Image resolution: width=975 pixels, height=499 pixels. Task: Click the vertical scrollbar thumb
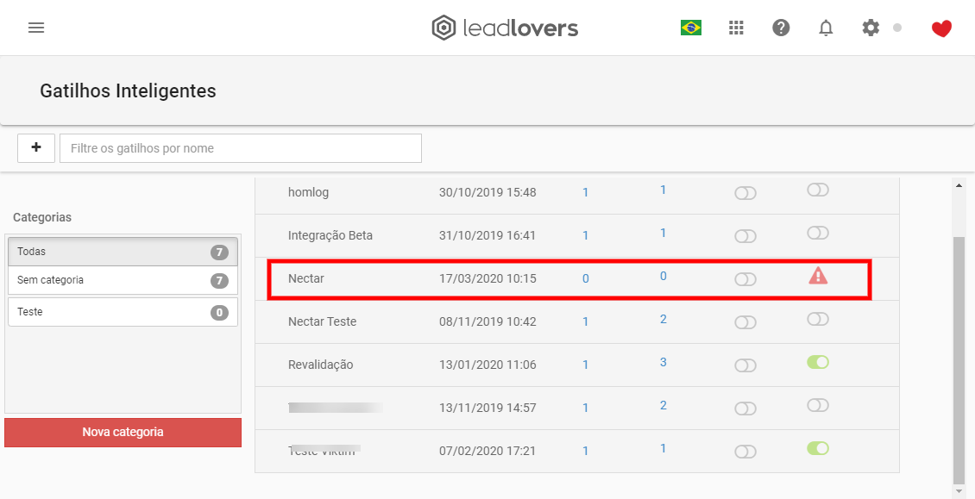point(959,359)
